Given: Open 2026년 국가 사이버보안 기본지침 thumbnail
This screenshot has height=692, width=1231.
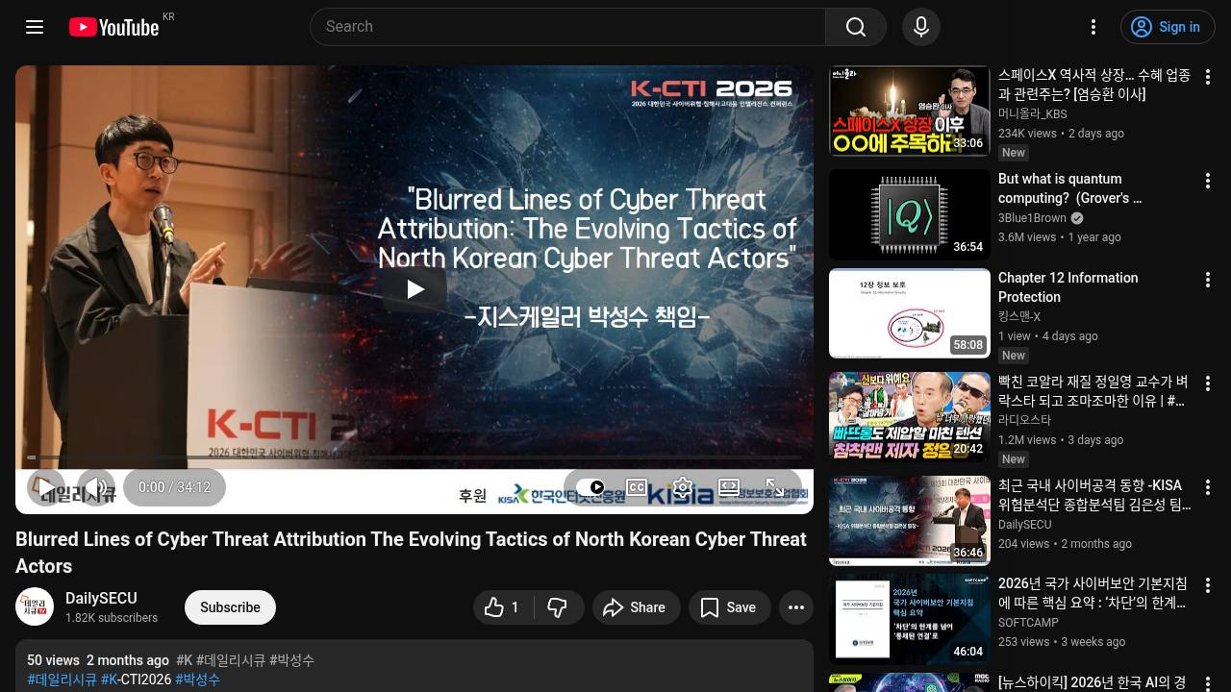Looking at the screenshot, I should [910, 619].
